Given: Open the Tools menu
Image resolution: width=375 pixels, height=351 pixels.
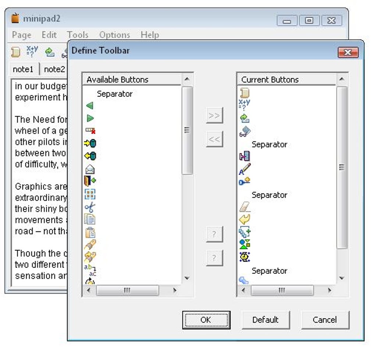Looking at the screenshot, I should pyautogui.click(x=78, y=35).
